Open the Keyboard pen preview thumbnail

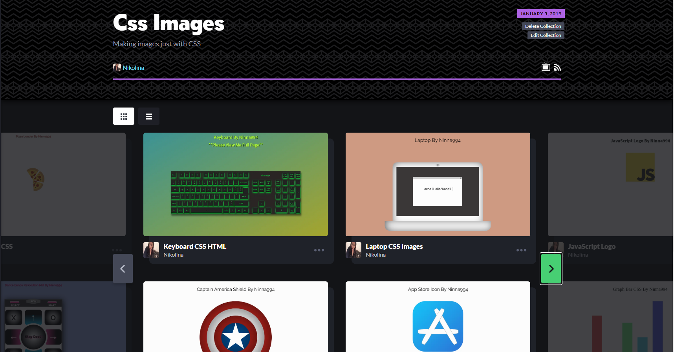[236, 184]
